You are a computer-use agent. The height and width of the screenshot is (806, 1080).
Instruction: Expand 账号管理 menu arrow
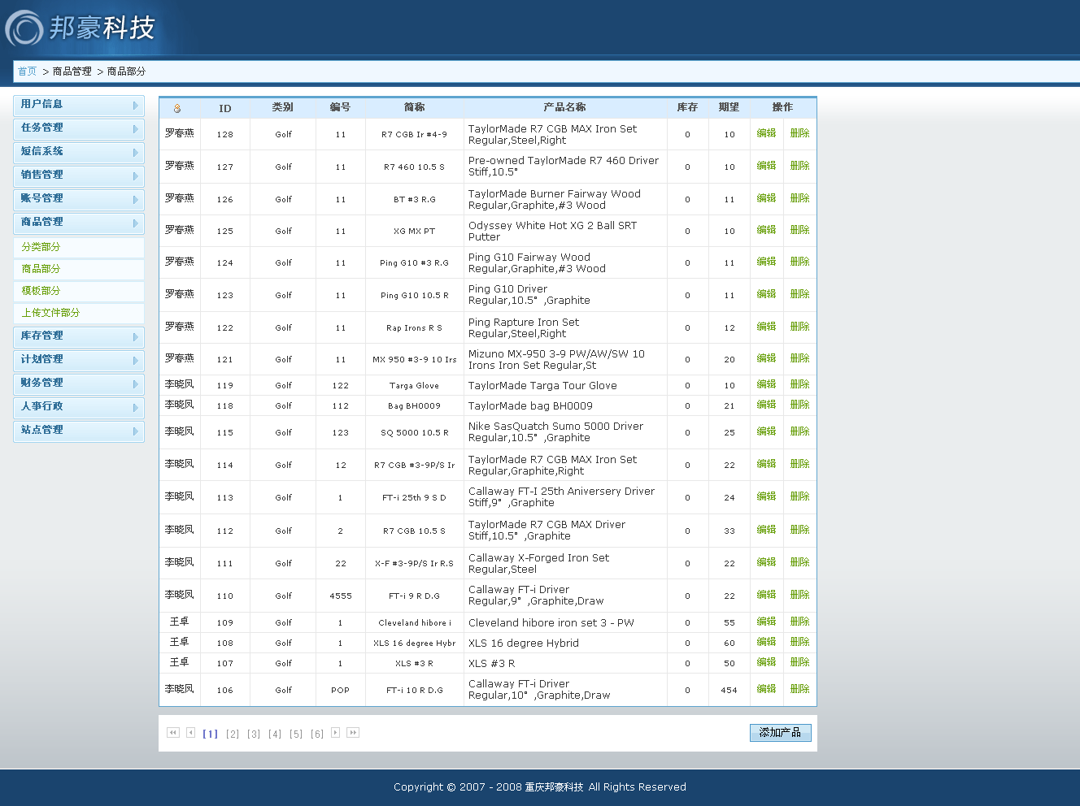pyautogui.click(x=135, y=200)
